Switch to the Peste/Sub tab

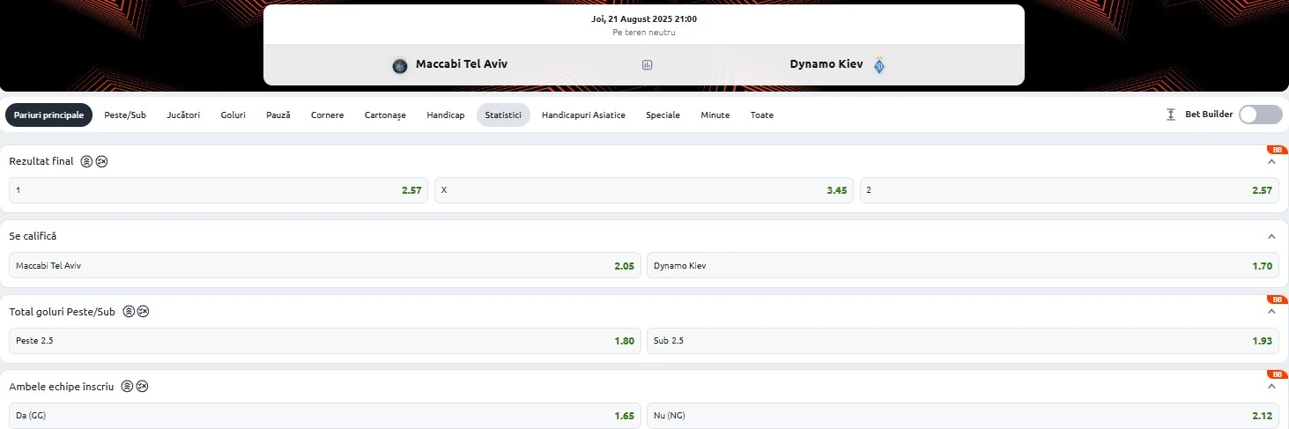[125, 115]
